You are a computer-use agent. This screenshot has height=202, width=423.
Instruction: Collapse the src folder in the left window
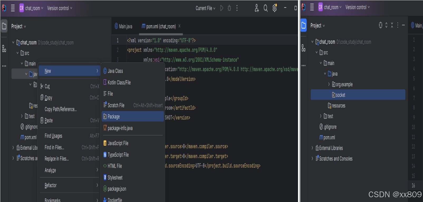tap(18, 53)
